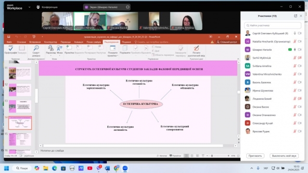Toggle video camera for Шмарко Наталія
This screenshot has height=173, width=308.
[x=299, y=49]
